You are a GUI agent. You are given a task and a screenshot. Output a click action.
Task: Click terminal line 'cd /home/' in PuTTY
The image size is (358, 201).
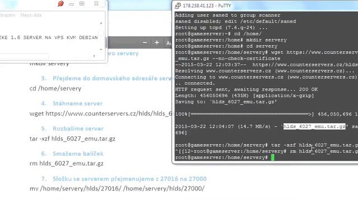click(219, 33)
